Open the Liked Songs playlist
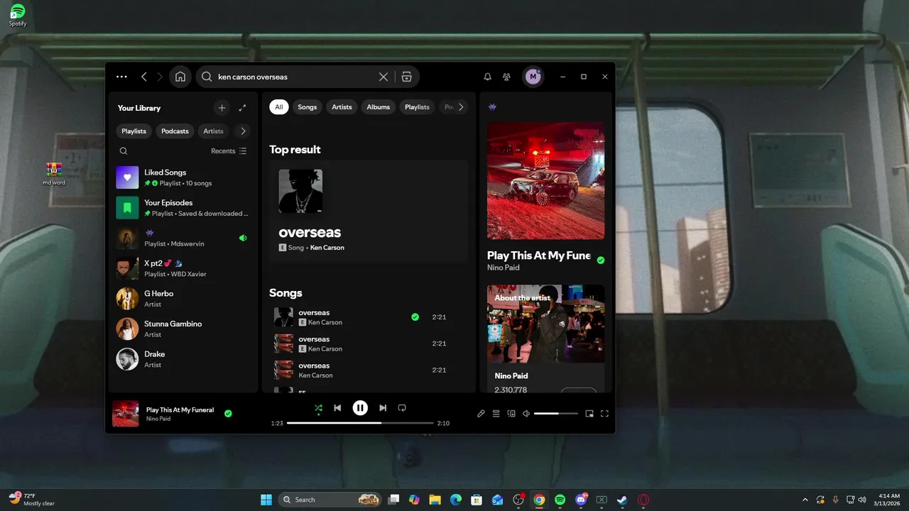 pos(183,177)
